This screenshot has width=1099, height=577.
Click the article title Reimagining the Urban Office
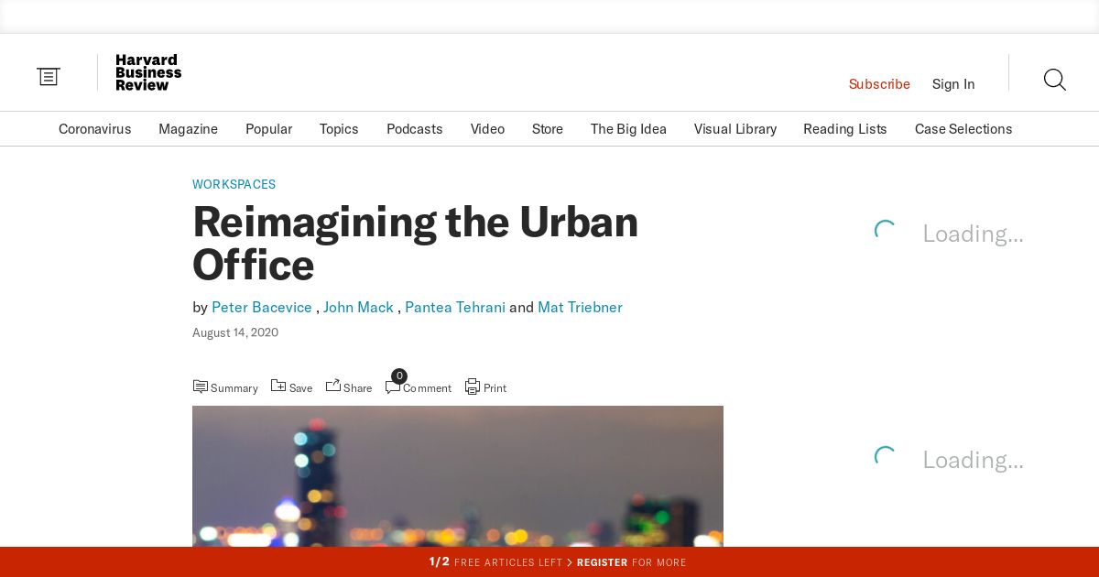[x=415, y=244]
